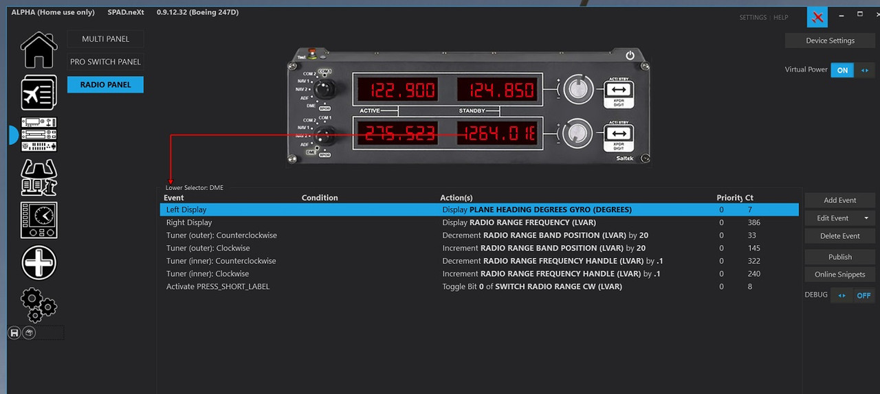Click the package box icon beside save

tap(28, 333)
